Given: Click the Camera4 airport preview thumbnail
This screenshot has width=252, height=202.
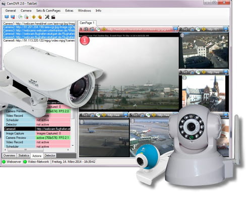Looking at the screenshot, I should 104,138.
